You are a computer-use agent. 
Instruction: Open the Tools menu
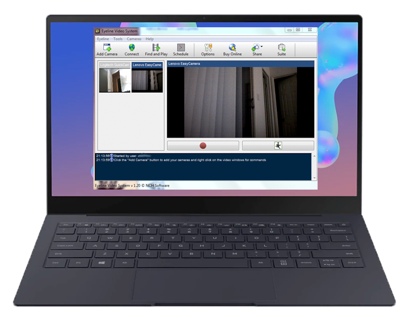[x=118, y=39]
